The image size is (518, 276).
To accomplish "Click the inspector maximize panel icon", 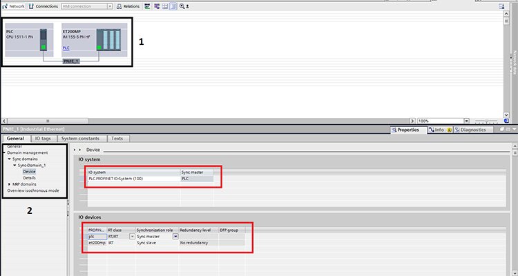I will pyautogui.click(x=508, y=130).
